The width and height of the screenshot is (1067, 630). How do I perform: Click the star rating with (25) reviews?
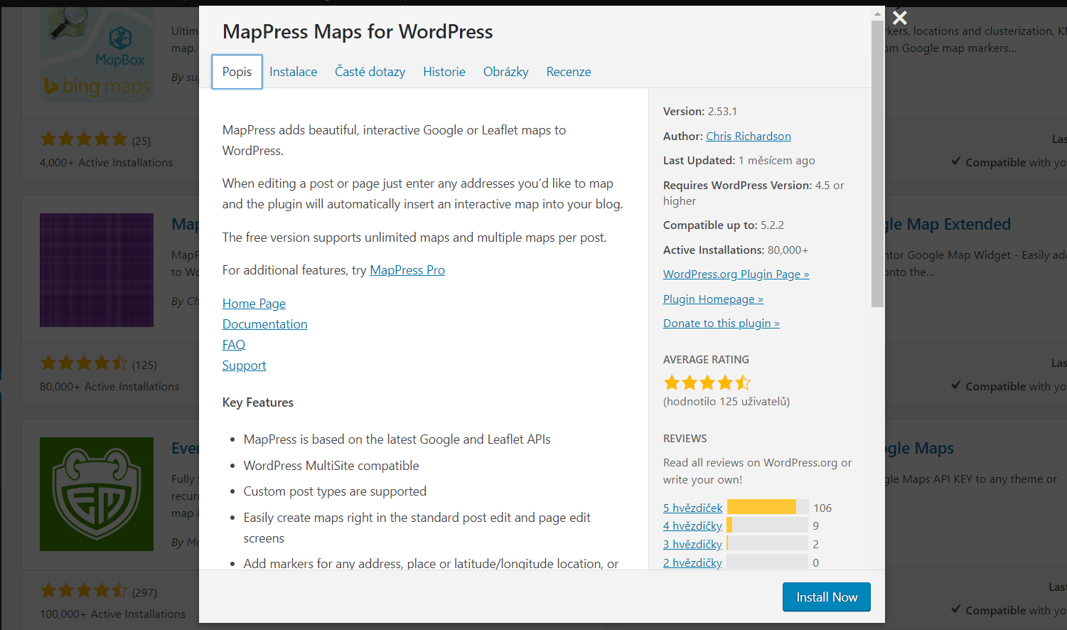click(84, 139)
